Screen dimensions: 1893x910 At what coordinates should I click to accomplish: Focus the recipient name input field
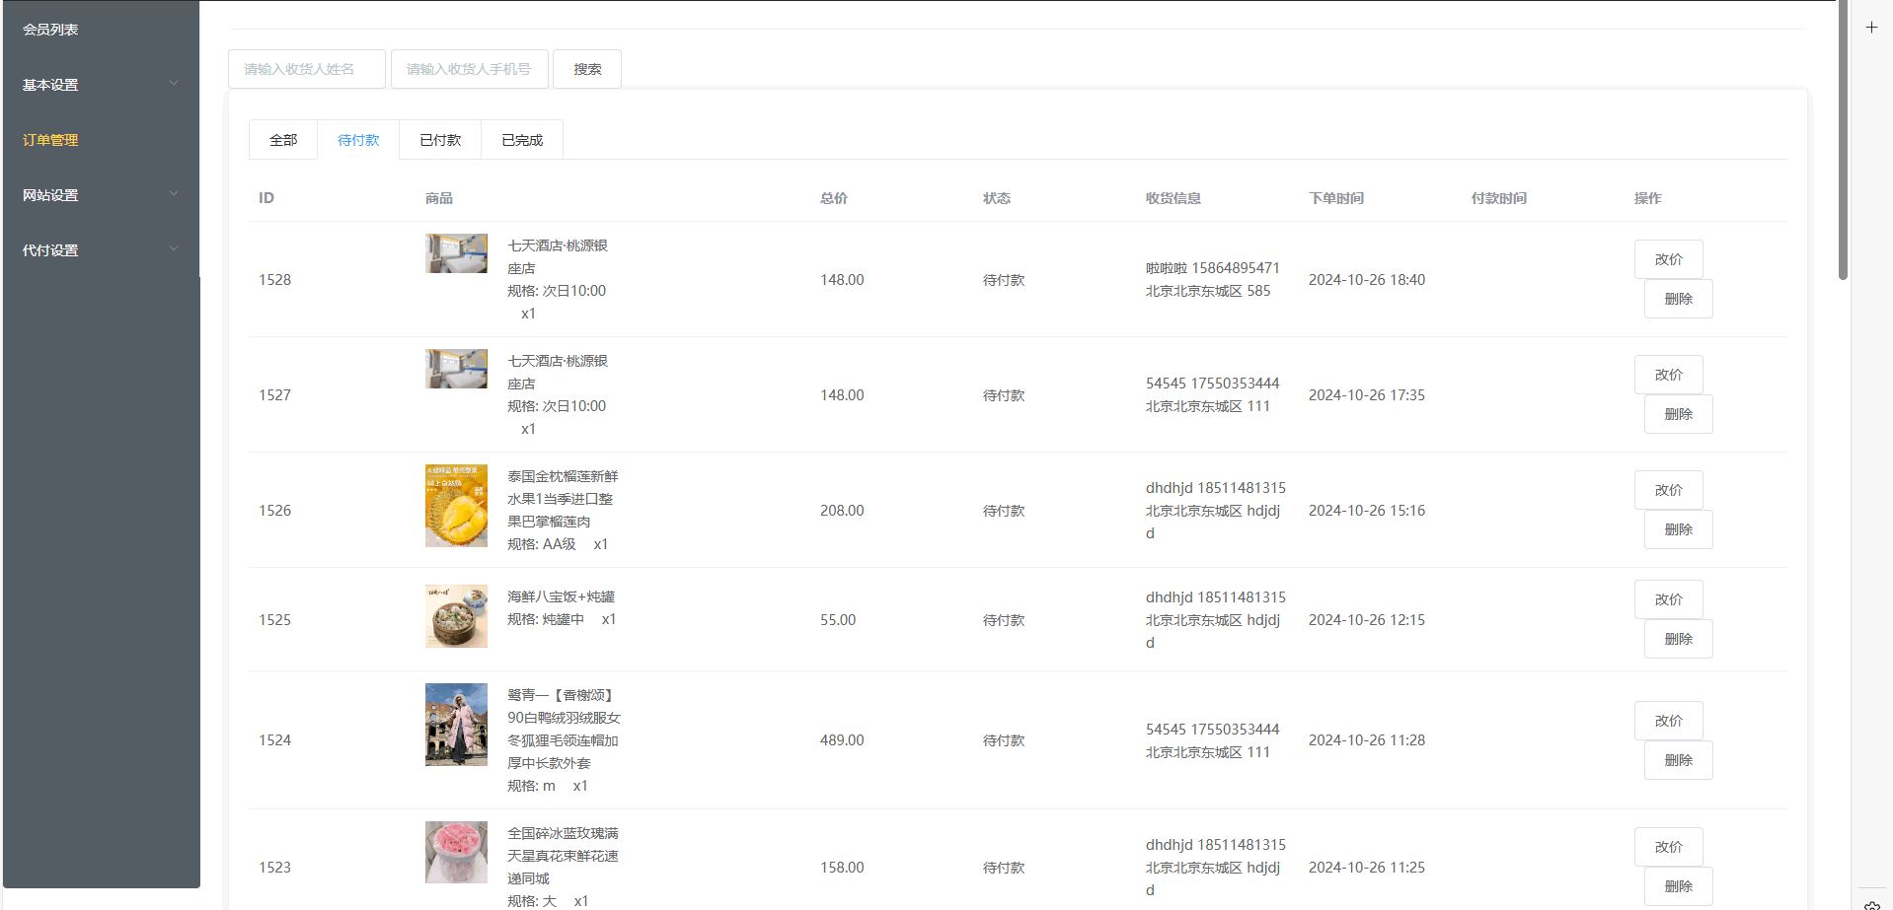307,69
